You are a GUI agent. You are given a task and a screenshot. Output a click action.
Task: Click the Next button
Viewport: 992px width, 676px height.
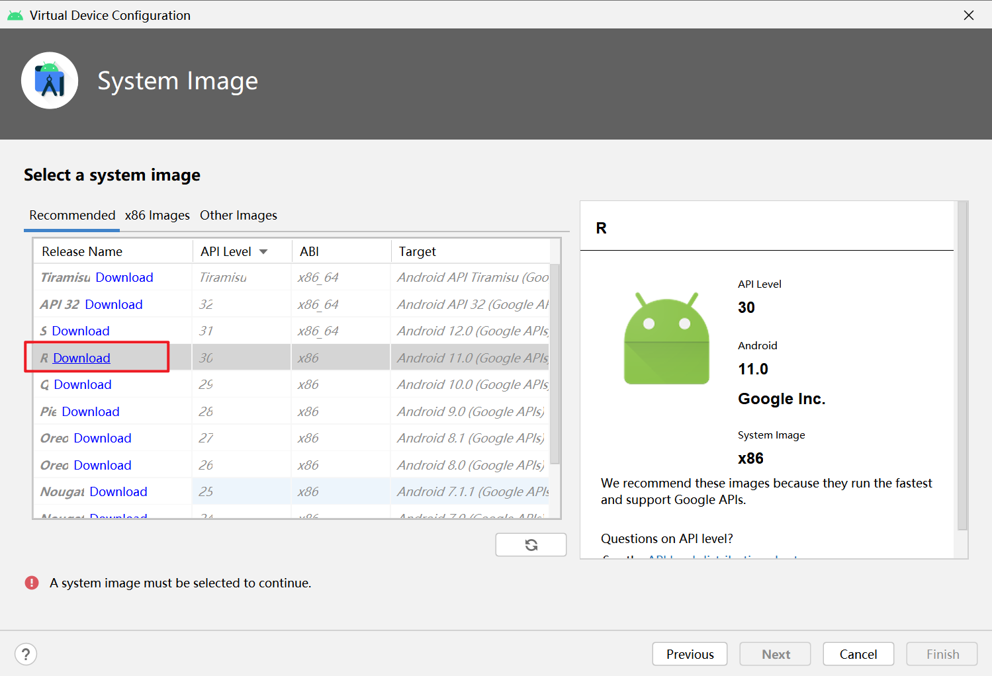tap(776, 654)
